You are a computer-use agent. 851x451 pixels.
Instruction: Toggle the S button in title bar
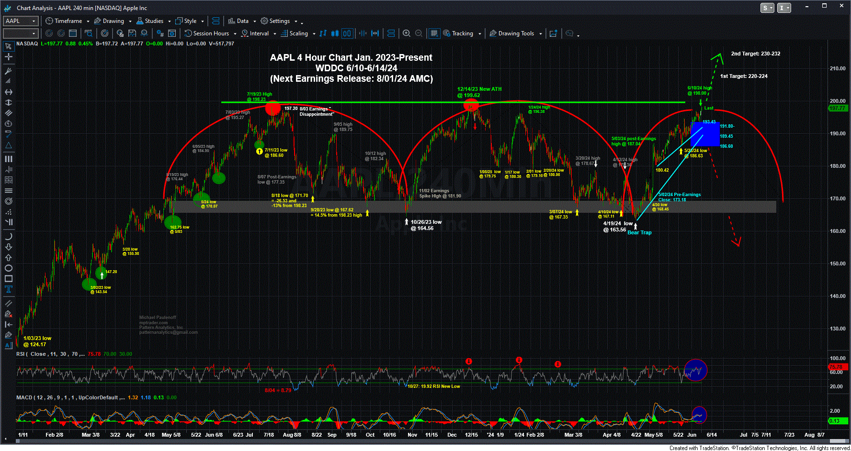point(767,8)
